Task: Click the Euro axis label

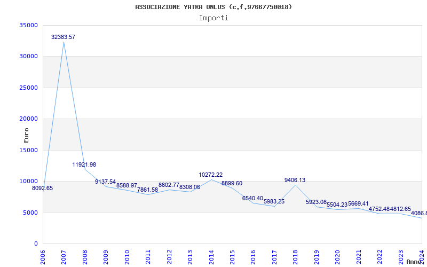Action: coord(26,136)
